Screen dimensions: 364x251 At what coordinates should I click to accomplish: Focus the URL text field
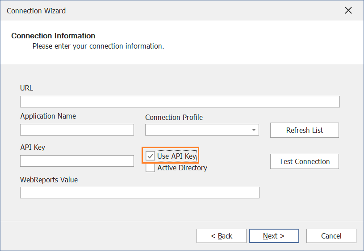tap(180, 102)
